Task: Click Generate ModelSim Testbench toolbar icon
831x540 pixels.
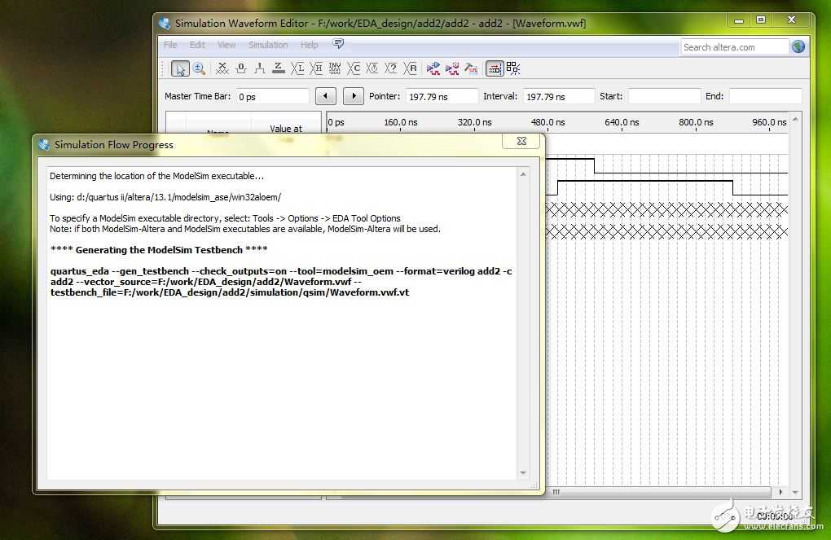Action: click(471, 68)
